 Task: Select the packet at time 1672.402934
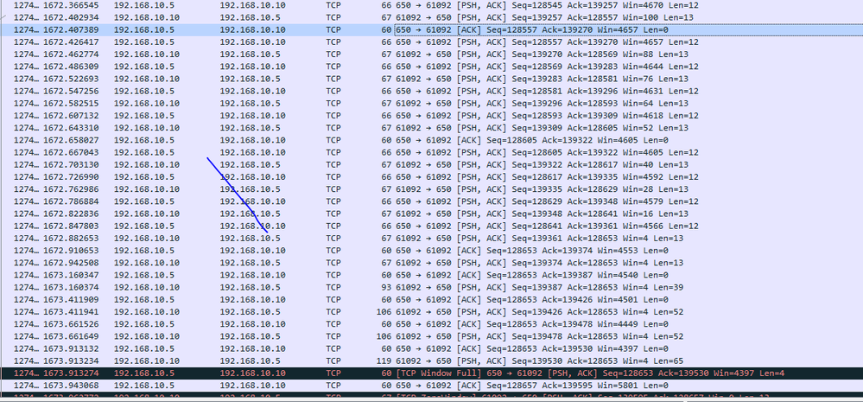[432, 17]
